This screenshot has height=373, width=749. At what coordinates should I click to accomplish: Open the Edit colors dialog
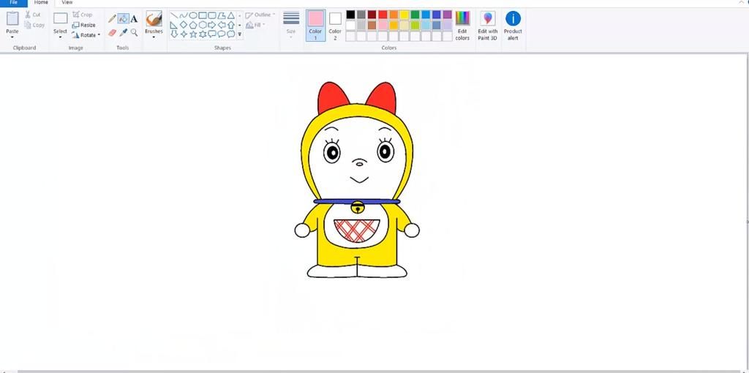pos(462,26)
